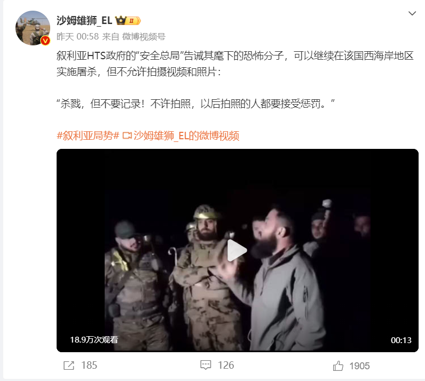Open the post options chevron menu
The height and width of the screenshot is (381, 425).
(x=412, y=13)
